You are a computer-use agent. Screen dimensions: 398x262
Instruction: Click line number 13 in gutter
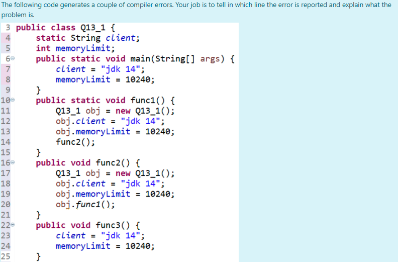point(6,132)
